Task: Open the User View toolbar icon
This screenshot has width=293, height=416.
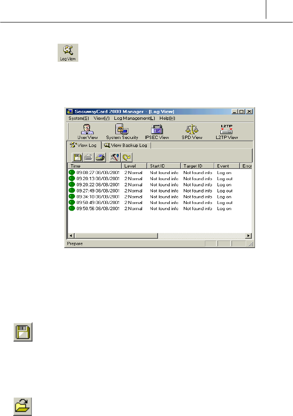Action: [87, 131]
